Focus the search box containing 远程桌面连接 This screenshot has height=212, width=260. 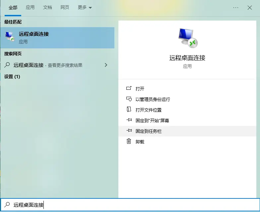(133, 205)
